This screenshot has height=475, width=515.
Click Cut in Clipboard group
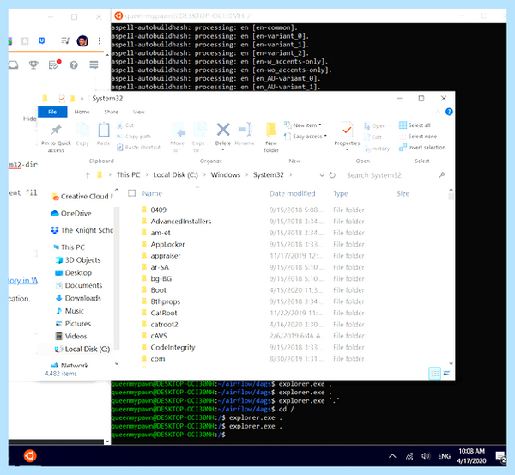click(x=125, y=125)
